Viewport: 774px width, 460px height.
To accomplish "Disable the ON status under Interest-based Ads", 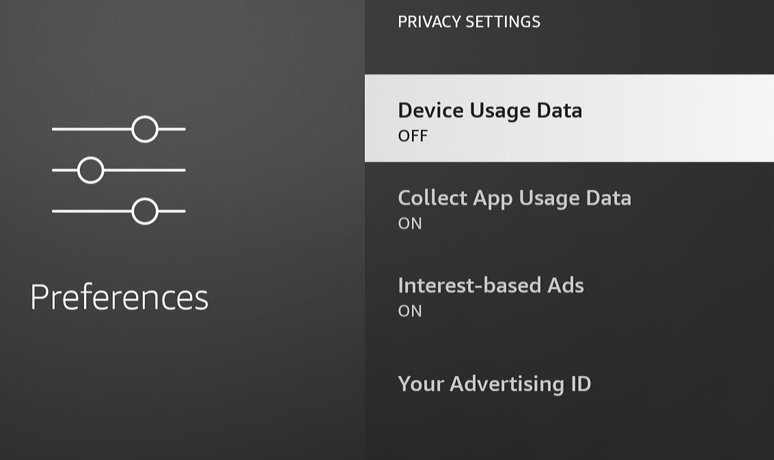I will [410, 311].
